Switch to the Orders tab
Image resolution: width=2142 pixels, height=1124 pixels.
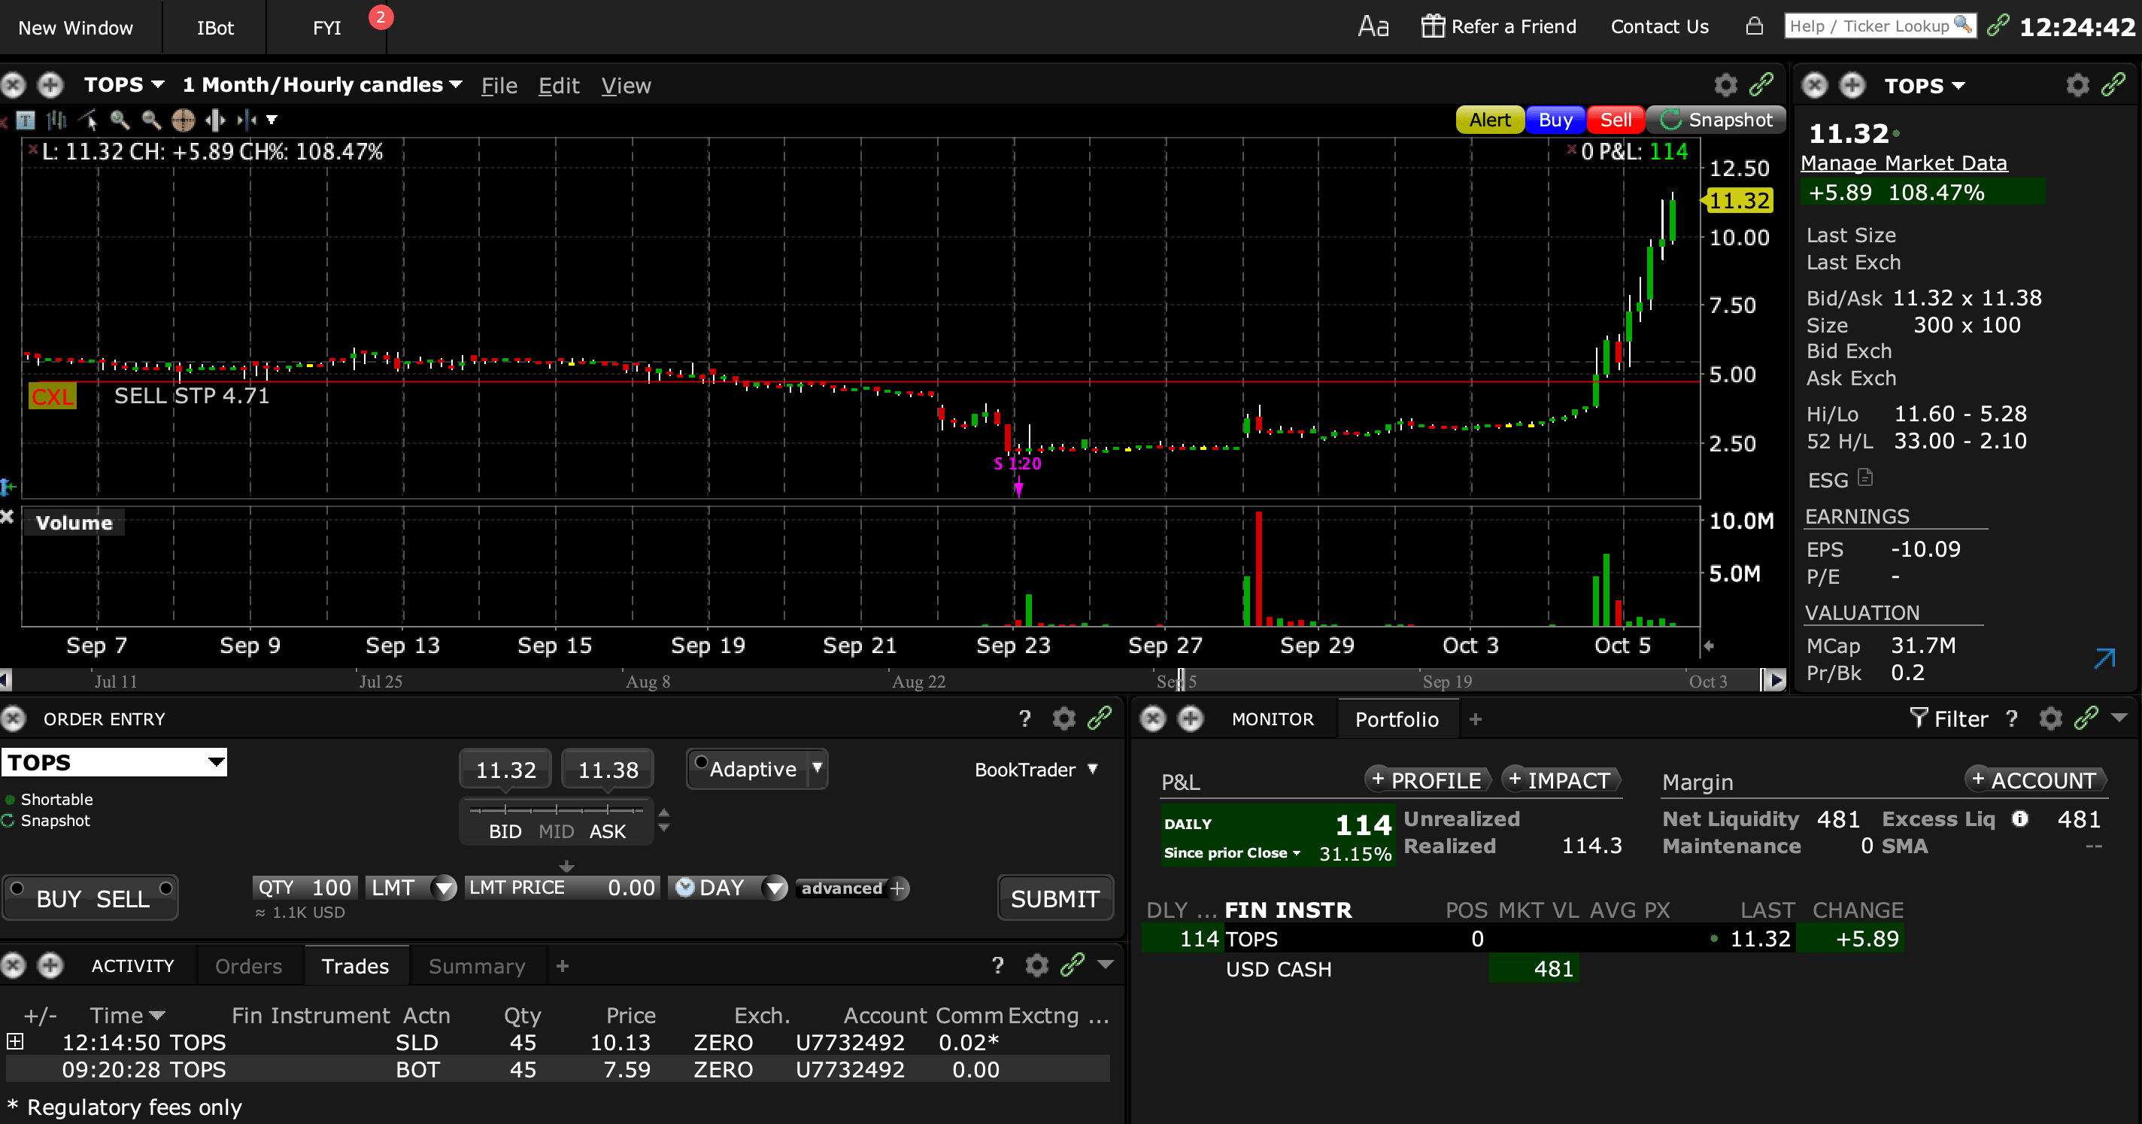(x=247, y=966)
